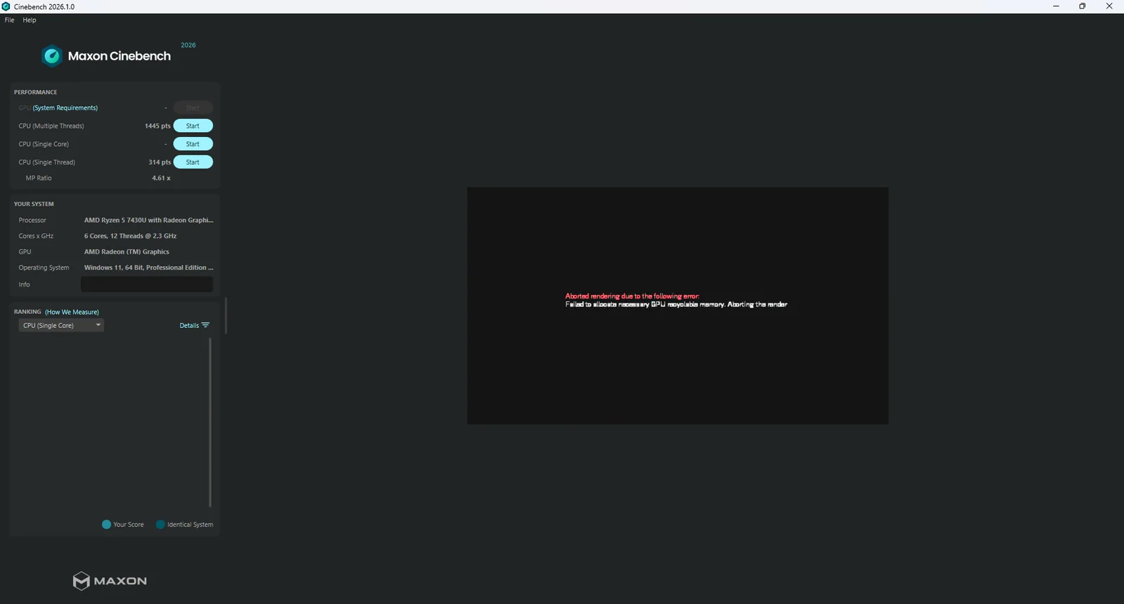This screenshot has width=1124, height=604.
Task: Expand the CPU (Single Core) ranking dropdown
Action: [x=61, y=325]
